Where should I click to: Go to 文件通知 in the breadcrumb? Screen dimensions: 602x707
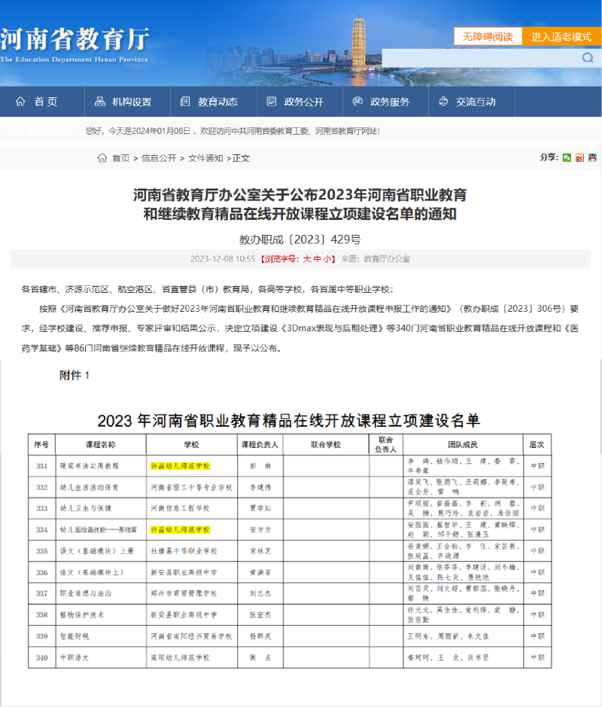click(x=205, y=158)
